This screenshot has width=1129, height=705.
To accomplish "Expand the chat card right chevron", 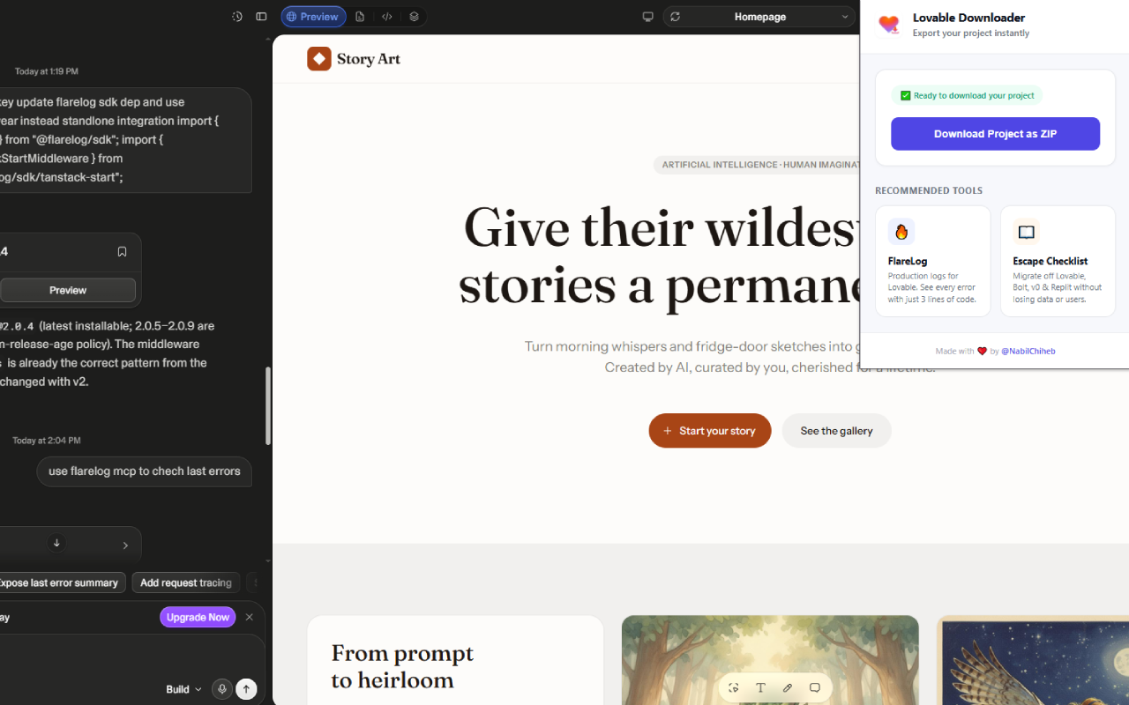I will coord(125,545).
